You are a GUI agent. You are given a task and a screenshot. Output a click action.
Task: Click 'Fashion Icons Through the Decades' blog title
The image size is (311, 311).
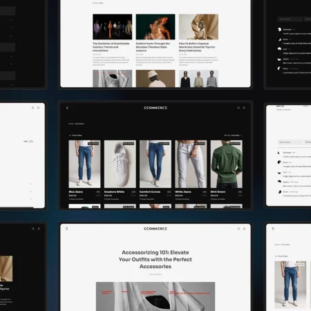point(153,47)
